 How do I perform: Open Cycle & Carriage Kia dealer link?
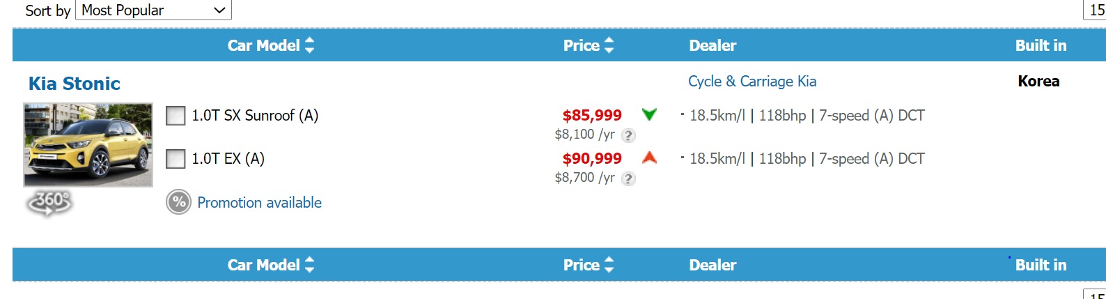[x=752, y=82]
